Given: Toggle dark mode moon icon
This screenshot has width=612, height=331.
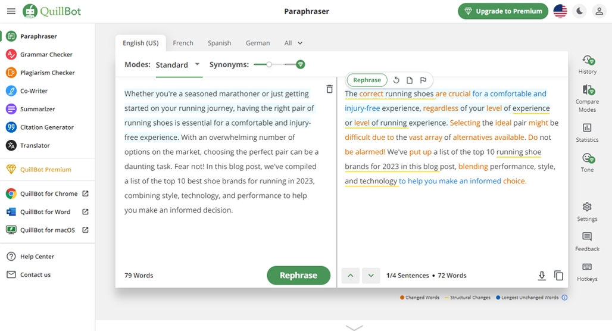Looking at the screenshot, I should 580,11.
